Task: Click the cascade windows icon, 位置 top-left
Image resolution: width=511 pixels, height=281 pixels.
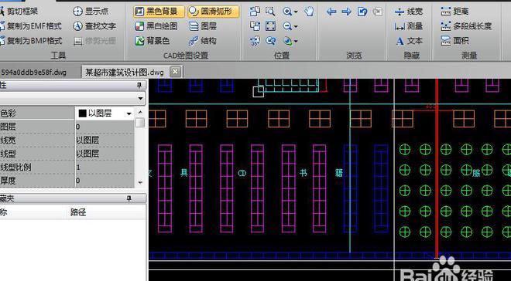Action: pos(256,12)
